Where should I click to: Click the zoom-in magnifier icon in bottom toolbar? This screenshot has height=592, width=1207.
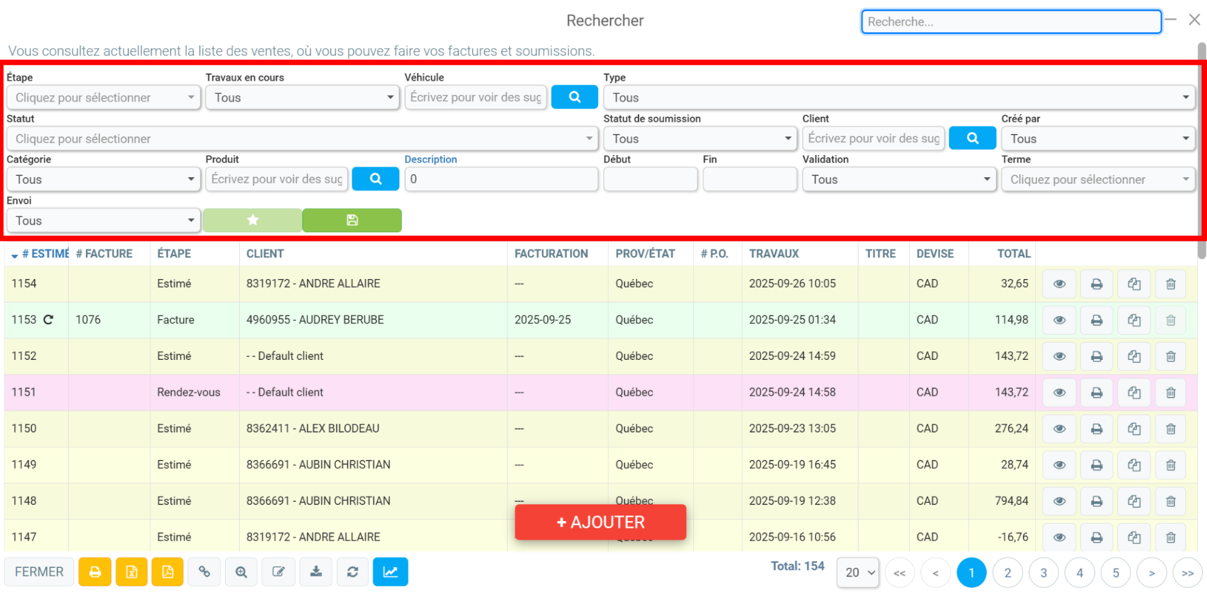click(241, 572)
